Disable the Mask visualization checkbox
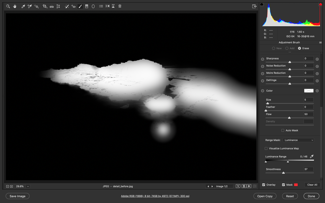The height and width of the screenshot is (203, 325). pyautogui.click(x=284, y=185)
